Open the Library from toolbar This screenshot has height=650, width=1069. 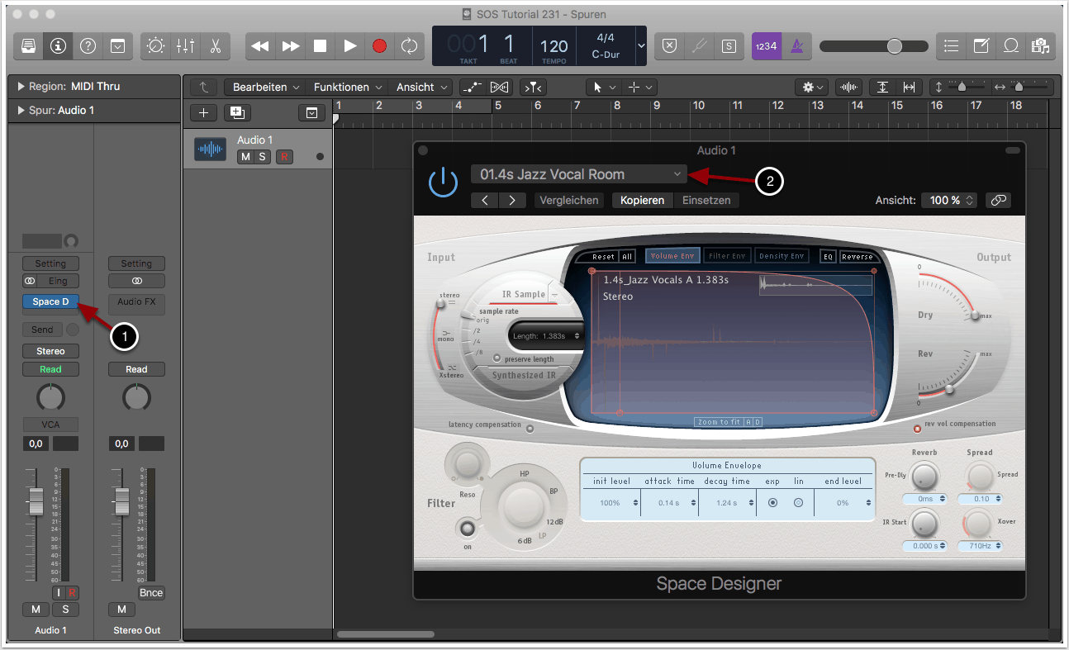point(28,46)
